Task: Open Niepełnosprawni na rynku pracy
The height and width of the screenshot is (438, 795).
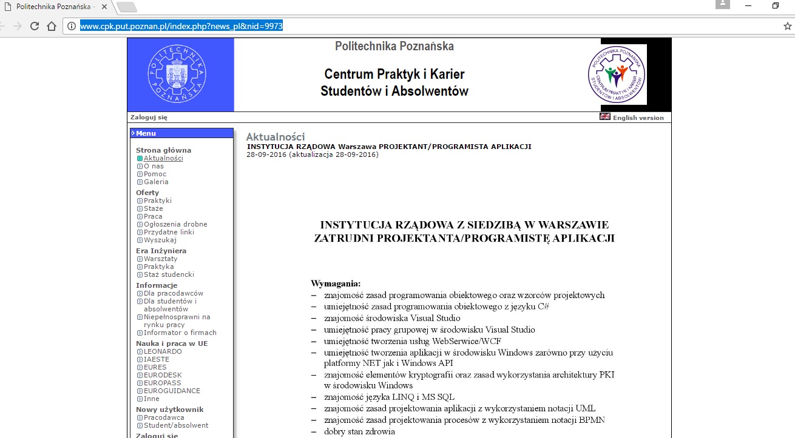Action: [x=177, y=320]
